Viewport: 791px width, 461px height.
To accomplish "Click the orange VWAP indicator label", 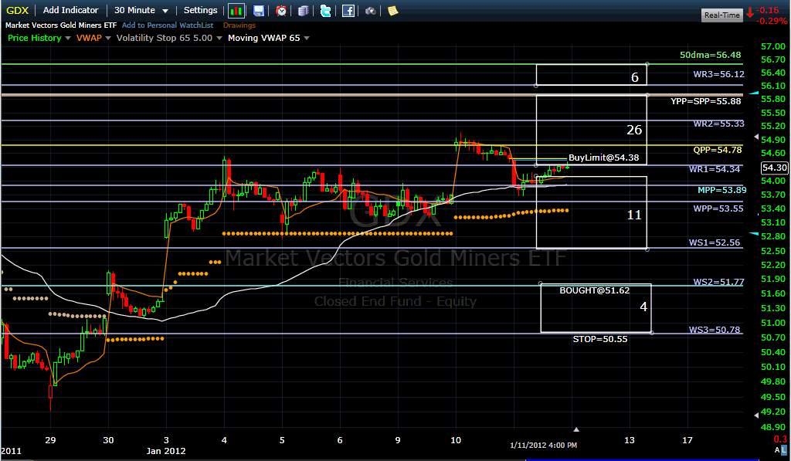I will click(x=89, y=38).
